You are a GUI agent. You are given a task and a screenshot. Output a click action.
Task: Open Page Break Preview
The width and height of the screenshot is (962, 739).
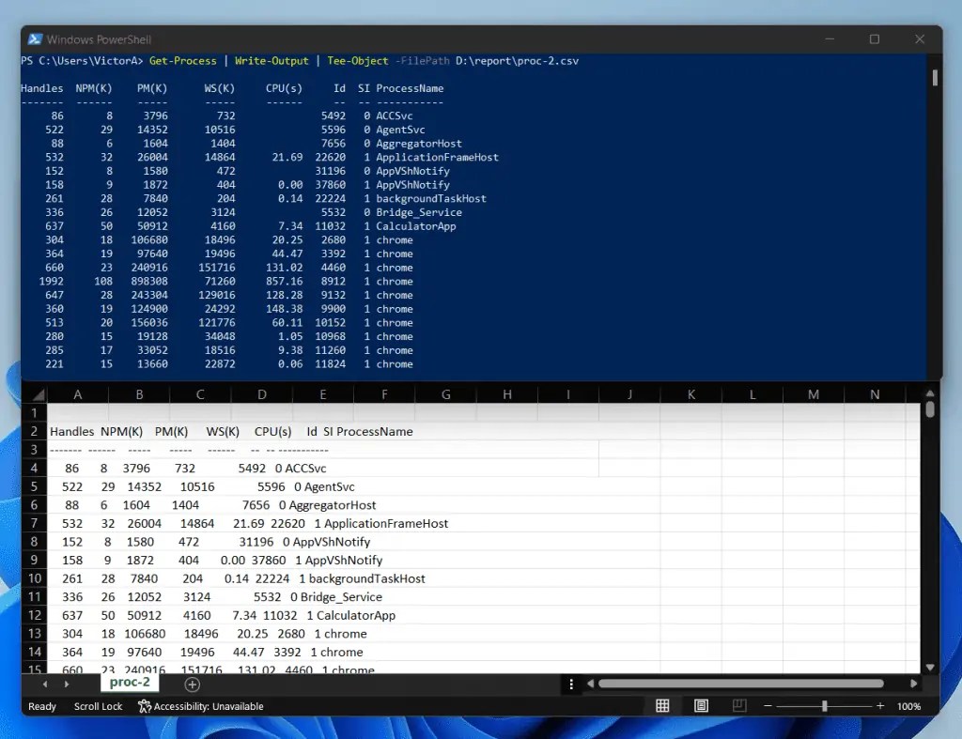[737, 705]
